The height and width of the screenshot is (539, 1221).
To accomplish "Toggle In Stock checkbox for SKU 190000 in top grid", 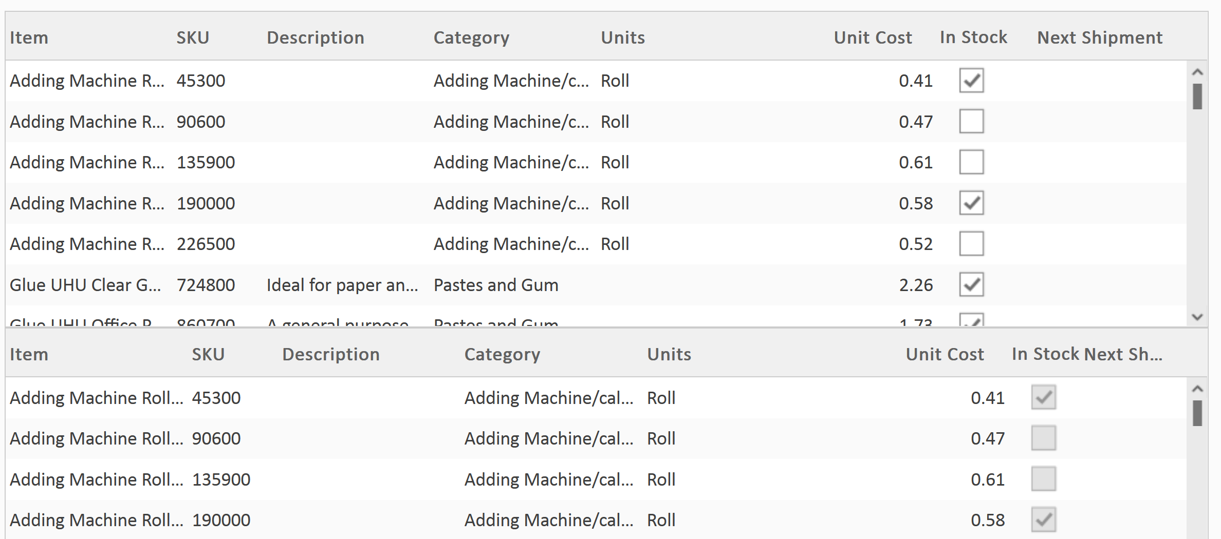I will [x=971, y=203].
